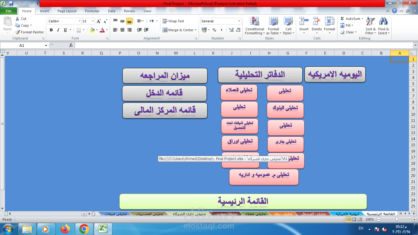This screenshot has height=235, width=418.
Task: Switch to the Formulas tab
Action: [92, 11]
